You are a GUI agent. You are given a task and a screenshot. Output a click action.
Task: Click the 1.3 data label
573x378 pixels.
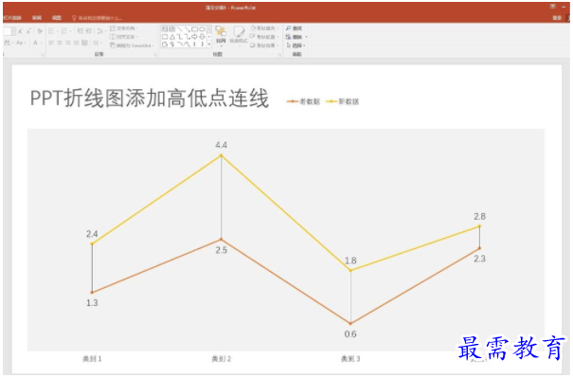point(92,303)
